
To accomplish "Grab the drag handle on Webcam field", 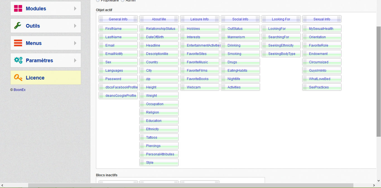I will coord(183,87).
